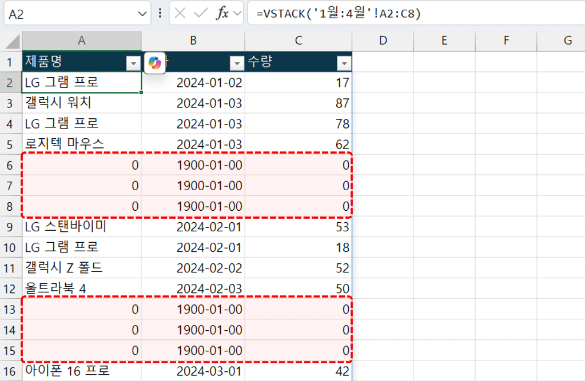Viewport: 585px width, 381px height.
Task: Select cell 로지텍 마우스
Action: 82,145
